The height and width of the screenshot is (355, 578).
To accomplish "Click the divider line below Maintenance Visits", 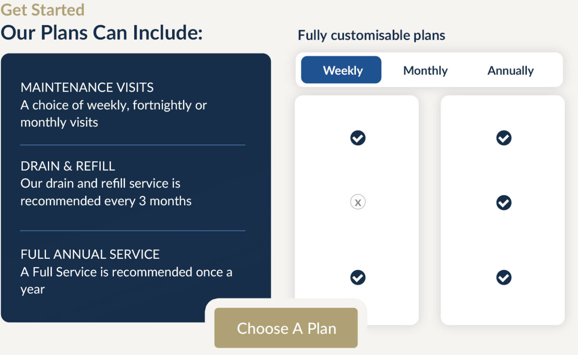I will coord(133,145).
